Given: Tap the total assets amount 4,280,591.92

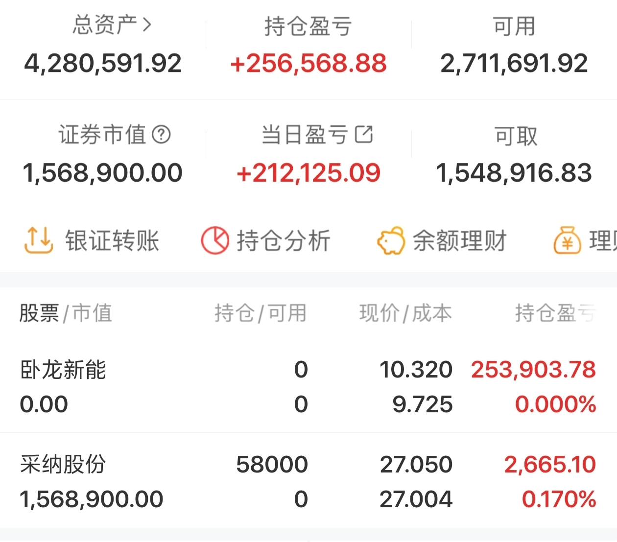Looking at the screenshot, I should click(103, 64).
